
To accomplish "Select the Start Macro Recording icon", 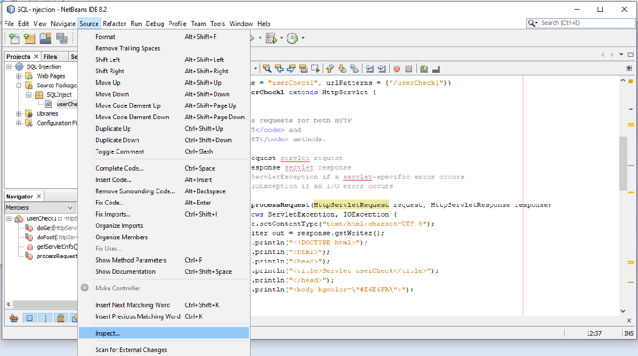I will [x=397, y=68].
